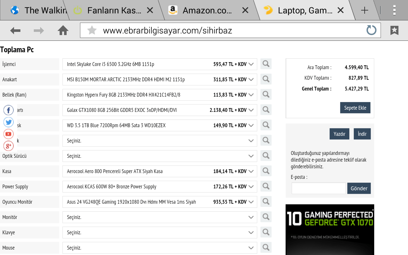This screenshot has height=255, width=408.
Task: Click the Ara Toplam value 4.599,40 TL
Action: [x=357, y=67]
